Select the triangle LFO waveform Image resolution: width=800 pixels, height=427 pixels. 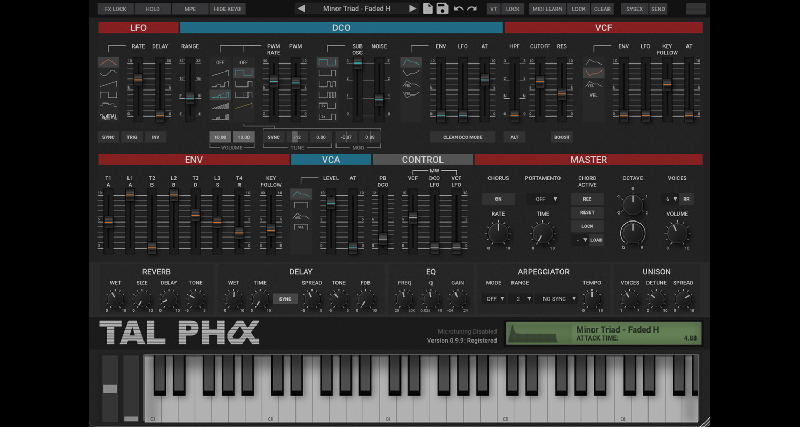coord(108,62)
